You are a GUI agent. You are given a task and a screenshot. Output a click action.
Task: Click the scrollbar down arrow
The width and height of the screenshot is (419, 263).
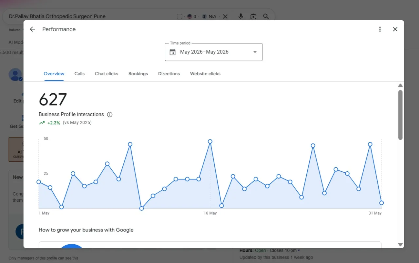400,244
